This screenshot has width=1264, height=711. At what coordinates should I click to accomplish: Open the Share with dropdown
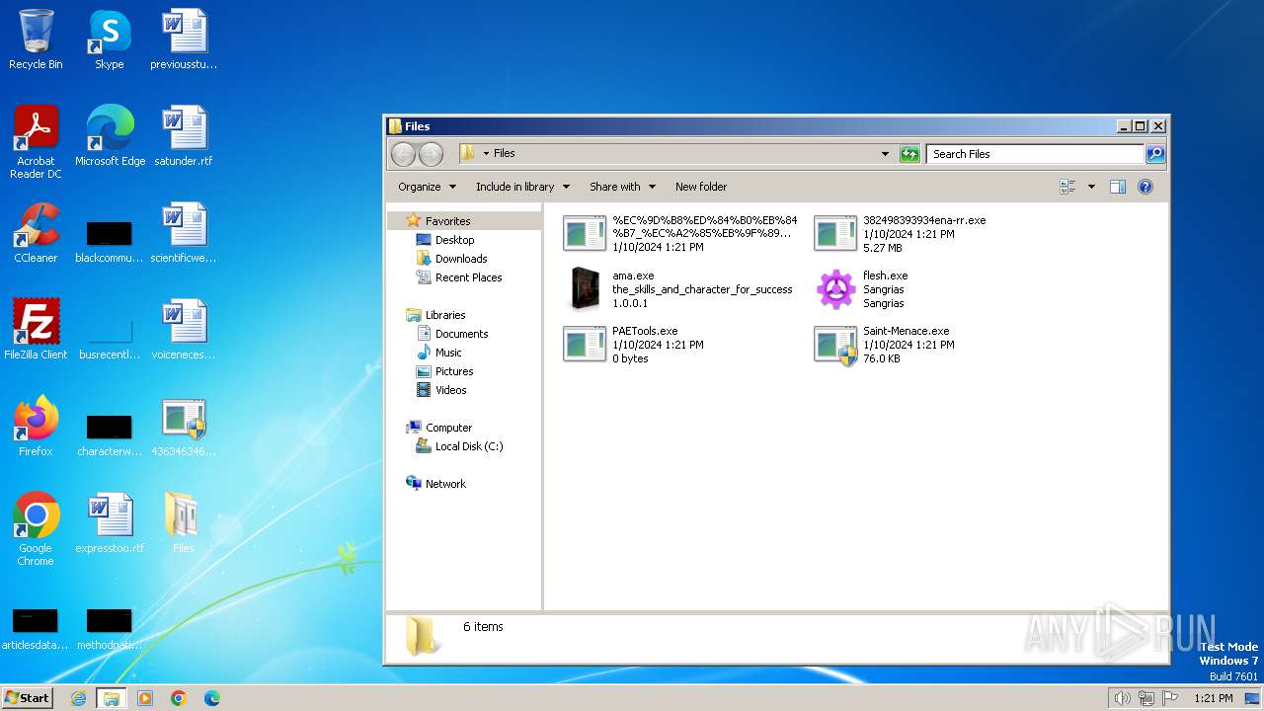point(622,187)
